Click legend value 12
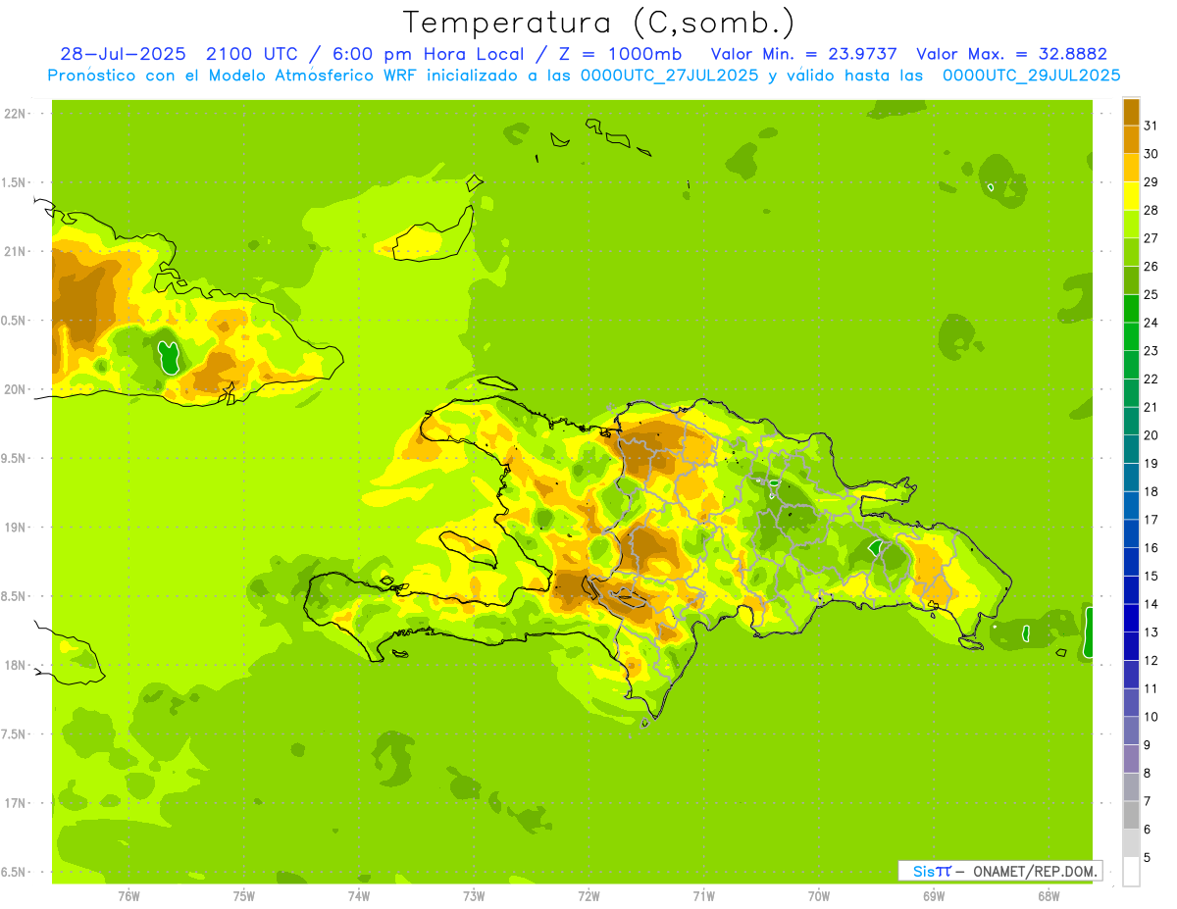Screen dimensions: 1177x909 point(1151,661)
